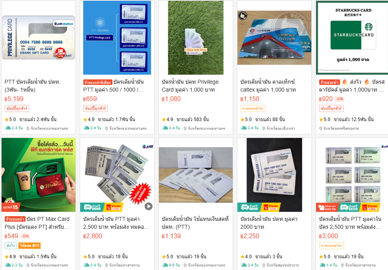Click the ส่งไว tag on PT Max Card
This screenshot has height=270, width=388.
tap(11, 246)
